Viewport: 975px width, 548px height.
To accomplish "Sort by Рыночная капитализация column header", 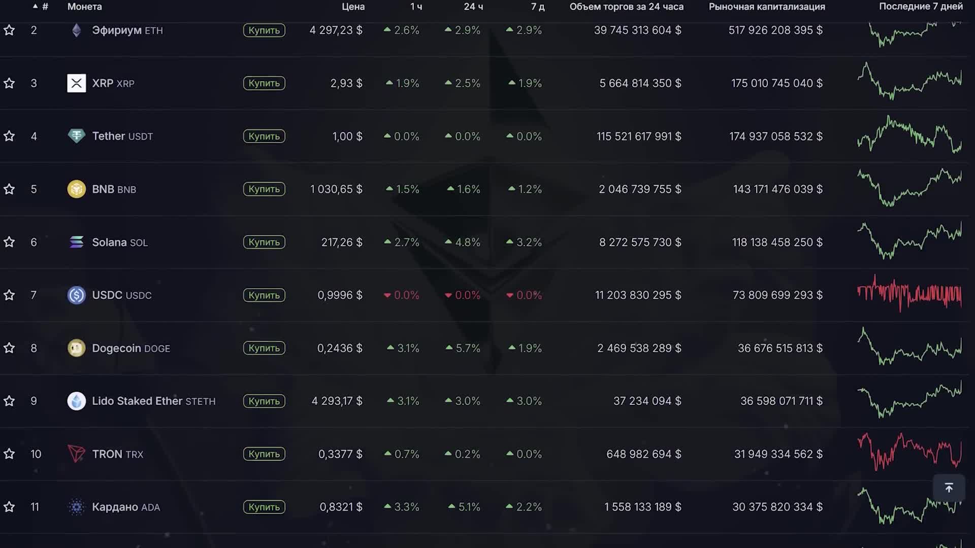I will [766, 7].
